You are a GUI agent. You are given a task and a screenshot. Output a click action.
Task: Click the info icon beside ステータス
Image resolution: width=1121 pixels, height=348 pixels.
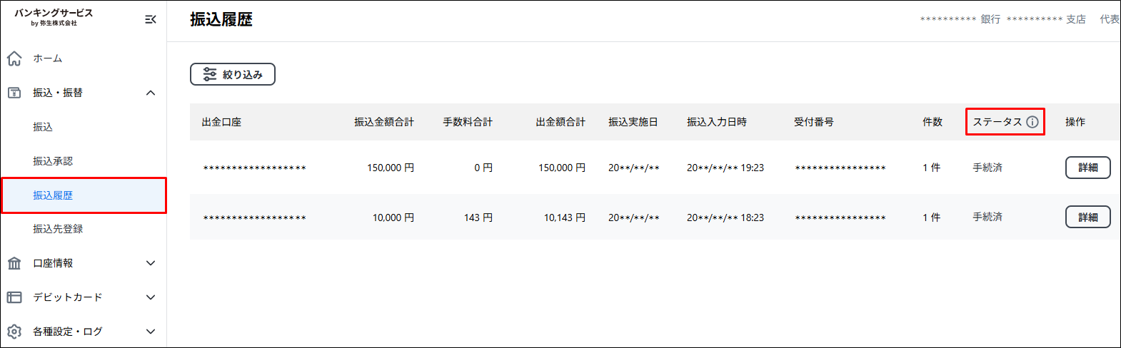coord(1032,122)
